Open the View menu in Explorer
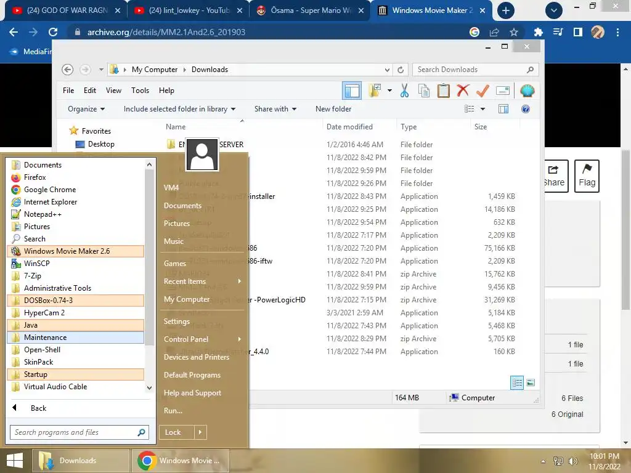Image resolution: width=631 pixels, height=473 pixels. [x=113, y=91]
